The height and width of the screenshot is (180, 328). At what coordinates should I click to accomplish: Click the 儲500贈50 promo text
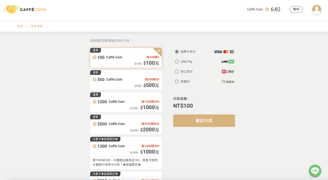click(152, 79)
